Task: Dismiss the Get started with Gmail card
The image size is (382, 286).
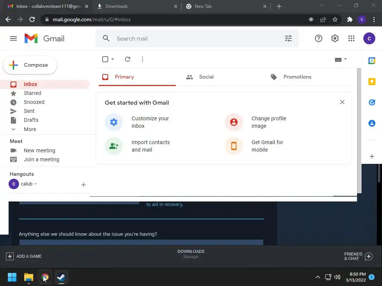Action: point(342,102)
